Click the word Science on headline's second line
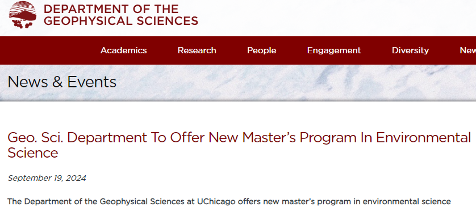Image resolution: width=476 pixels, height=216 pixels. [x=33, y=153]
